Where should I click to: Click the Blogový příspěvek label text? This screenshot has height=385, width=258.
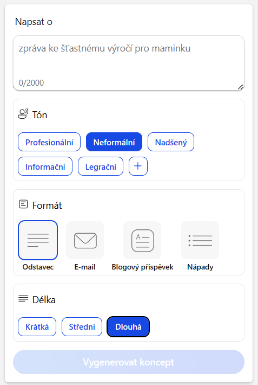142,267
